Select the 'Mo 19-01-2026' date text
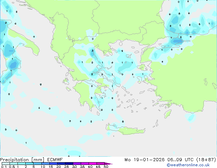The image size is (217, 168). pyautogui.click(x=144, y=160)
